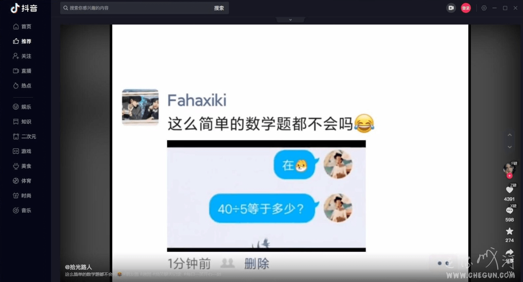Follow the author via red plus badge
Screen dimensions: 523x282
click(509, 176)
